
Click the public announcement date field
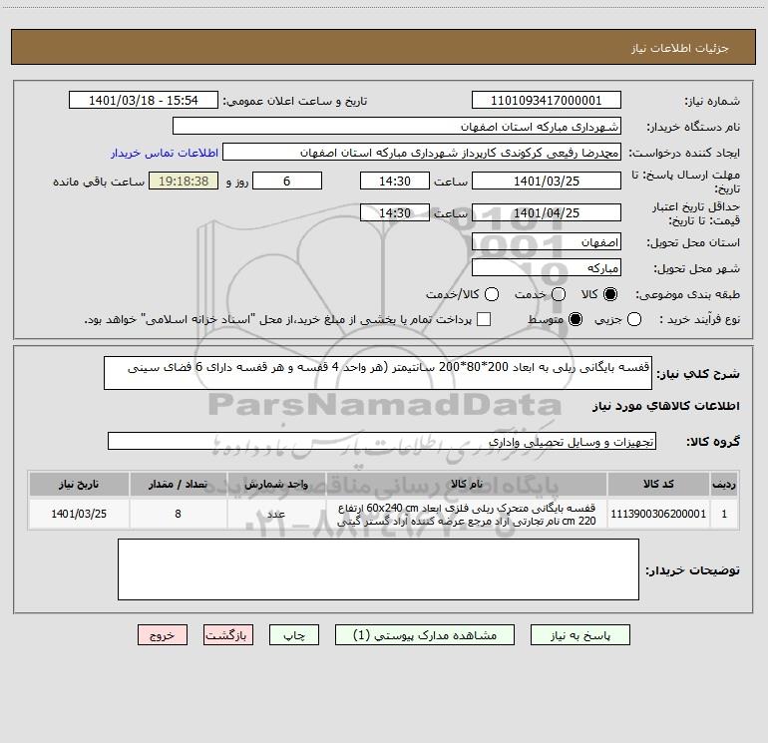pyautogui.click(x=143, y=100)
